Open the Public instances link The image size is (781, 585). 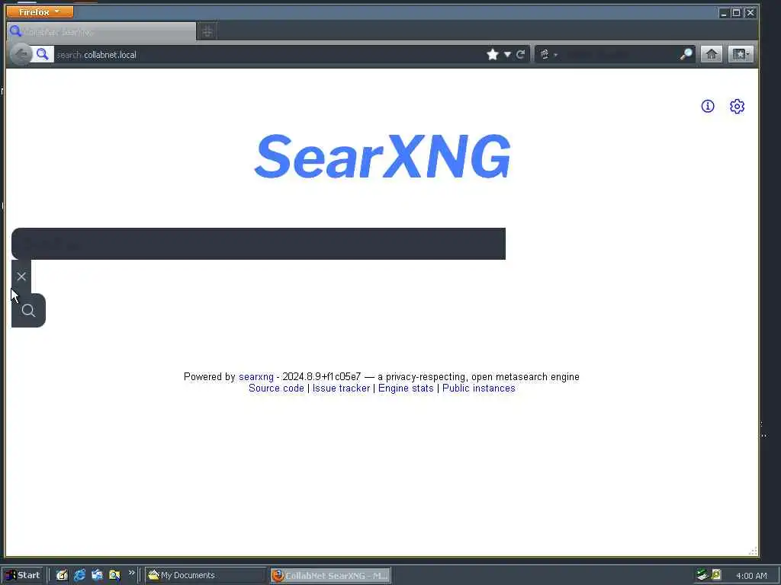(479, 388)
